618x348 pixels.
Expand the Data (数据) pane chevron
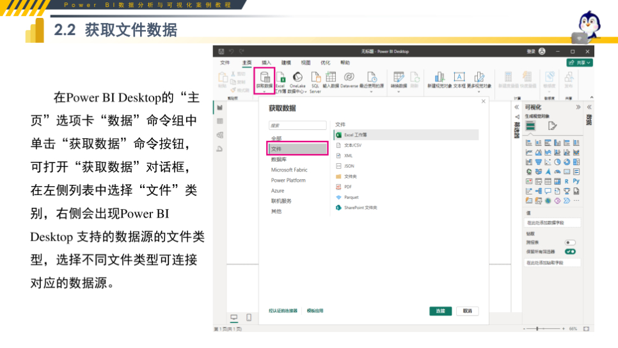coord(589,107)
